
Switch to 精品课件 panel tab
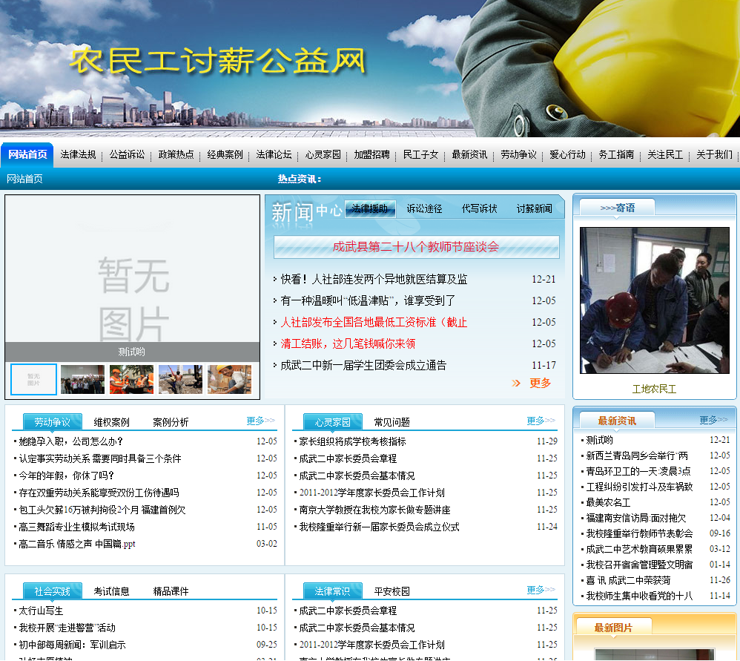(x=171, y=591)
